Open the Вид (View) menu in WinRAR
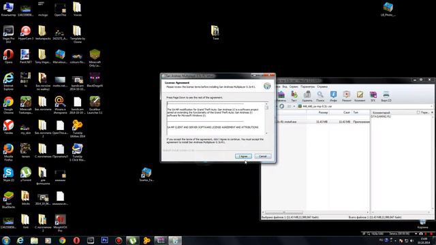The width and height of the screenshot is (436, 245). coord(285,86)
